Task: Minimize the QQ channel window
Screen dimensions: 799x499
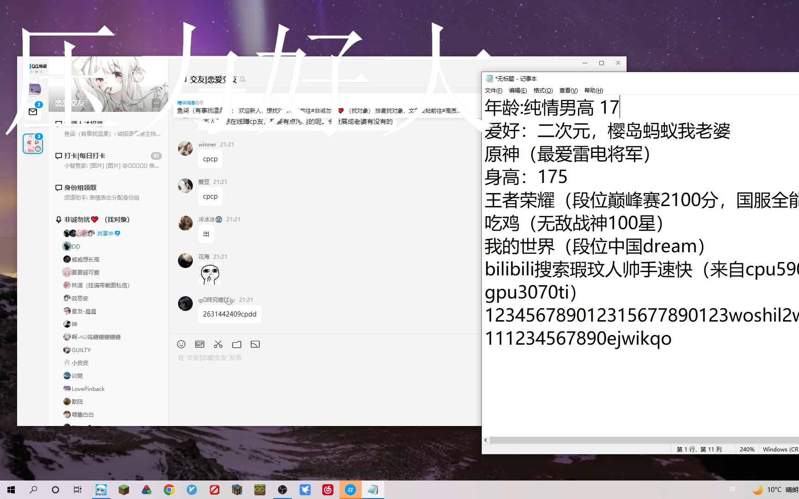Action: (x=585, y=63)
